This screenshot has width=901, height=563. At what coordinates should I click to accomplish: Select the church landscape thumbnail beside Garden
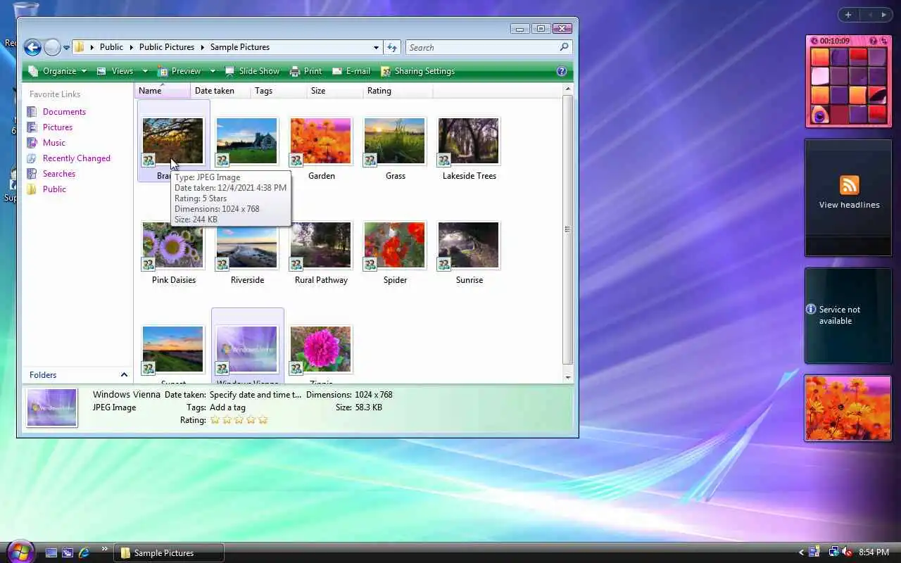[247, 141]
